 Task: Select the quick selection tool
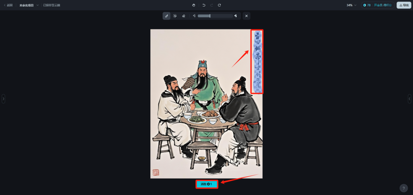[175, 16]
